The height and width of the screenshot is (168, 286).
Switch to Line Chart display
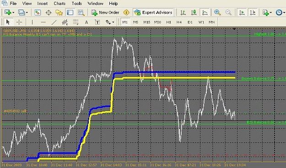(205, 12)
